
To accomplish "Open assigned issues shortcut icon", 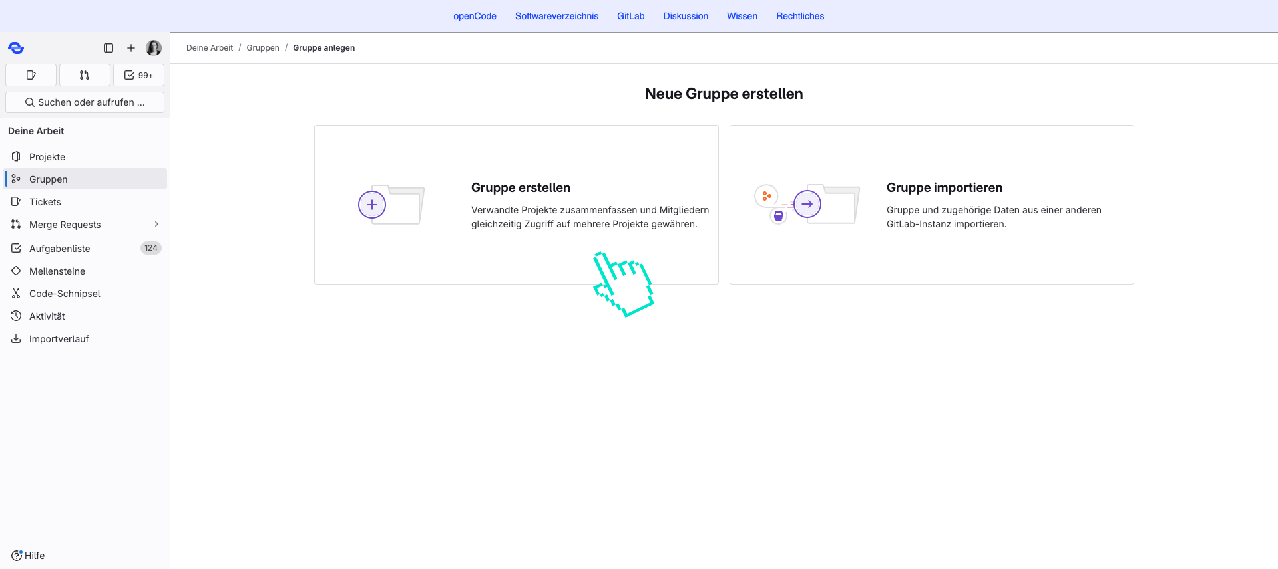I will click(31, 75).
